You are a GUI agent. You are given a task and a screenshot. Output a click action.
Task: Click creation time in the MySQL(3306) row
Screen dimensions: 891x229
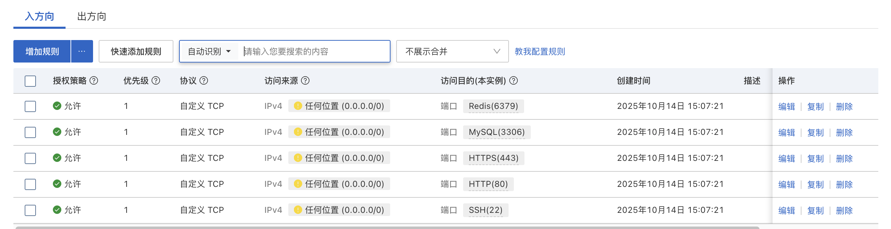(670, 132)
